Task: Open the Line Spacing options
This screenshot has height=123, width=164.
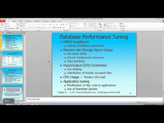Action: [x=67, y=25]
